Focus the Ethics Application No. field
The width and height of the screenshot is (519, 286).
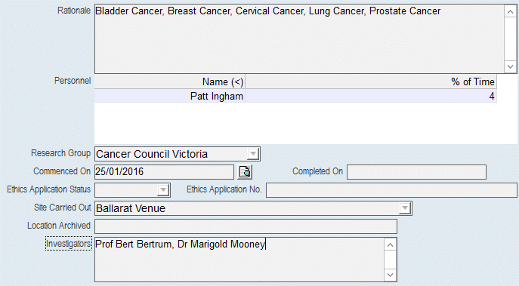coord(391,190)
